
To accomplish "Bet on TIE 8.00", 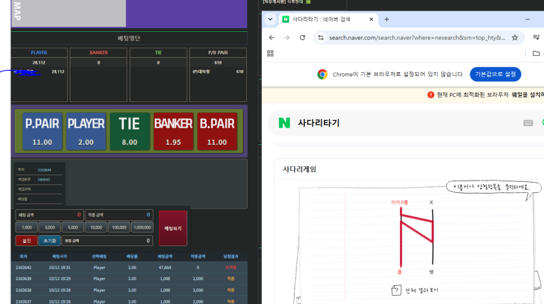I will [x=130, y=131].
